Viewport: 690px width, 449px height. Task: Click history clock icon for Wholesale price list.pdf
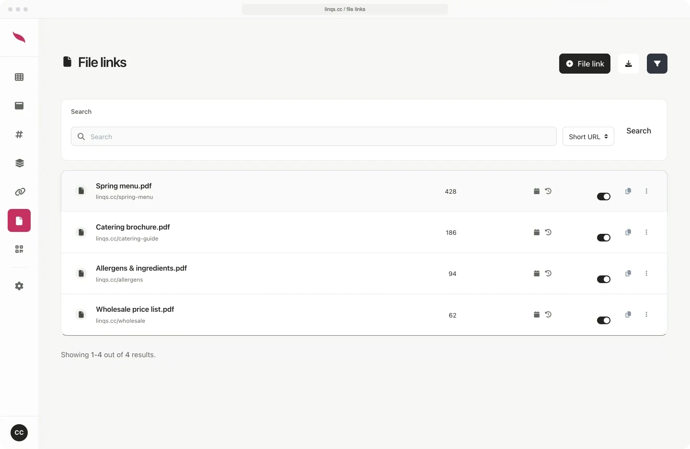[548, 315]
